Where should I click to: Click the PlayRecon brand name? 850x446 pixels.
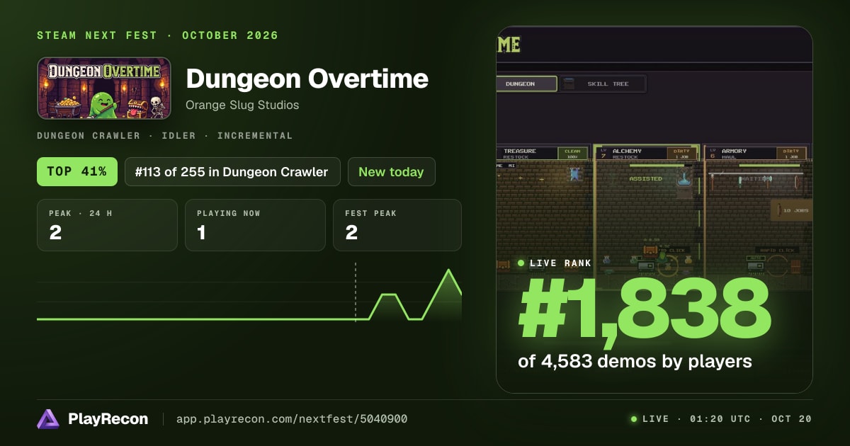[x=108, y=419]
